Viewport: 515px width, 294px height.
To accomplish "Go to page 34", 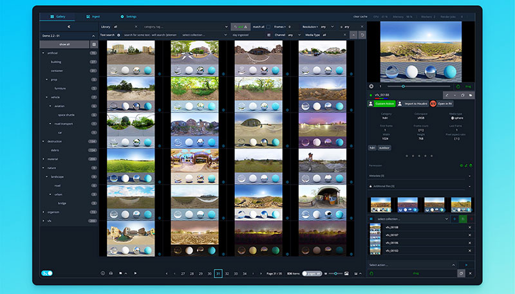I will point(245,273).
